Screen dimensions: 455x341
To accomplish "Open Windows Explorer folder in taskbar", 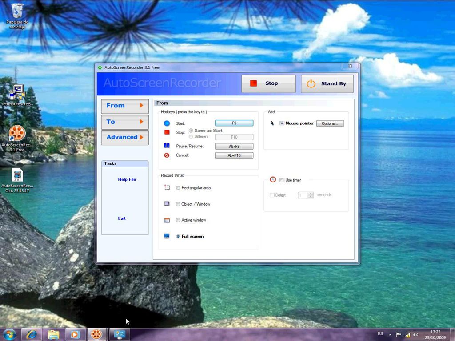I will tap(53, 334).
